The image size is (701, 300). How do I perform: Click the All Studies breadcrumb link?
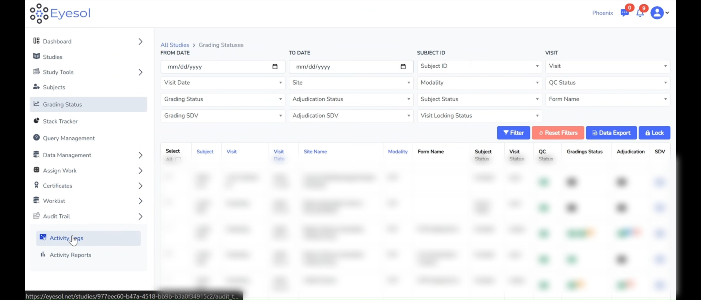175,45
